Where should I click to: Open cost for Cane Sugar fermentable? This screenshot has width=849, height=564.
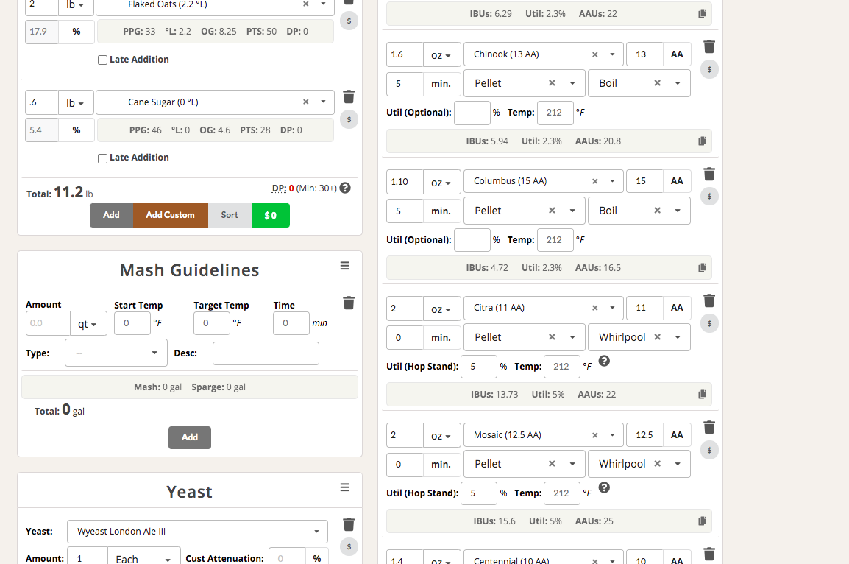[x=349, y=119]
